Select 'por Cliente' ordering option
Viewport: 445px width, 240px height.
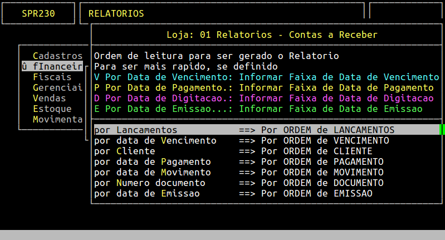(x=125, y=151)
